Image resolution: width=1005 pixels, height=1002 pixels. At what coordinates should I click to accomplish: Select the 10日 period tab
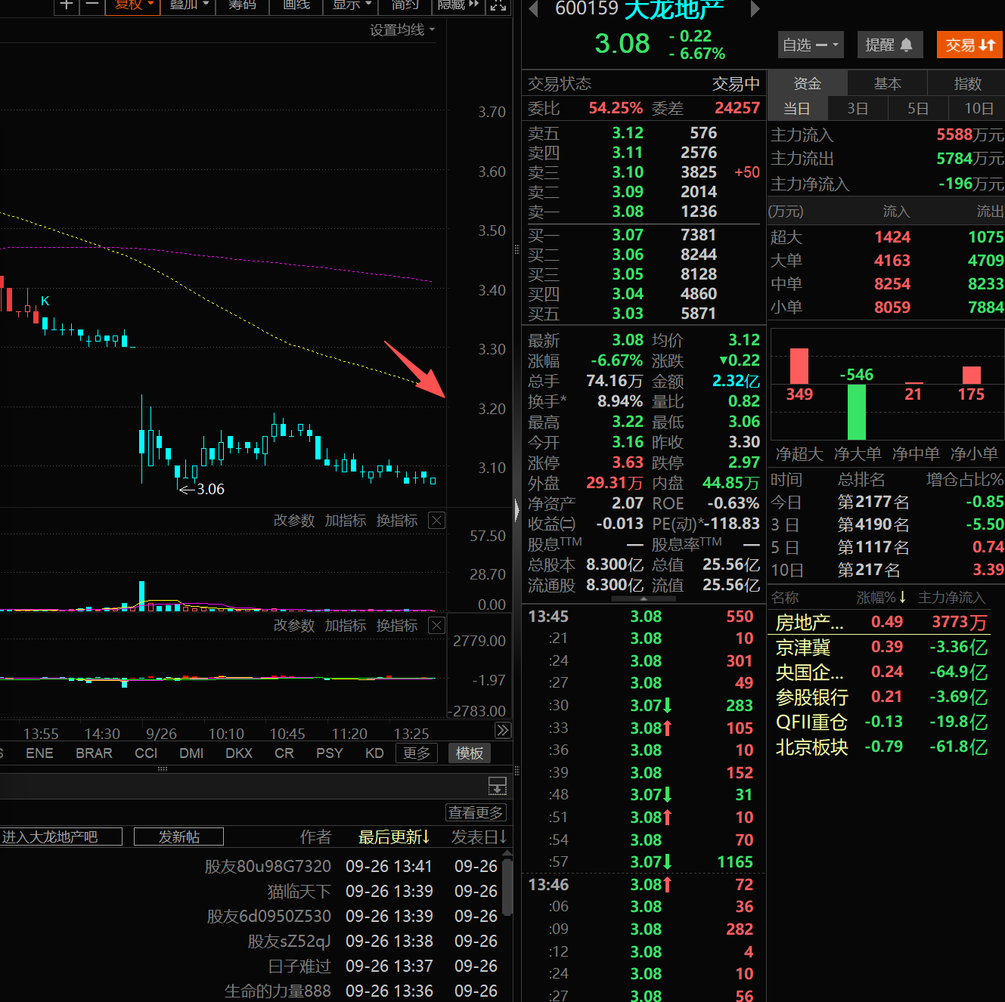coord(978,108)
